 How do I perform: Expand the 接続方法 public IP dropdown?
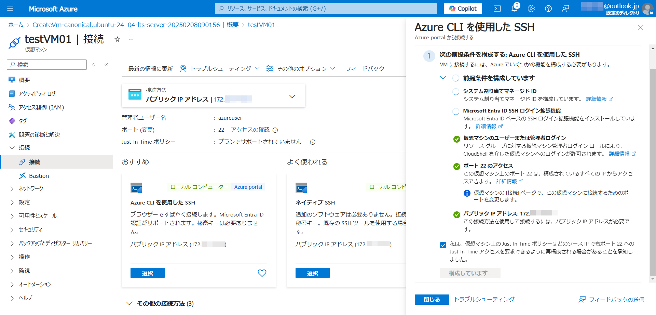point(292,96)
